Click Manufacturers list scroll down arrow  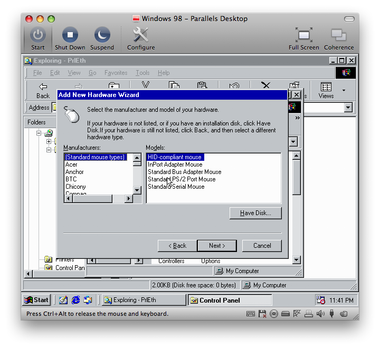[137, 190]
